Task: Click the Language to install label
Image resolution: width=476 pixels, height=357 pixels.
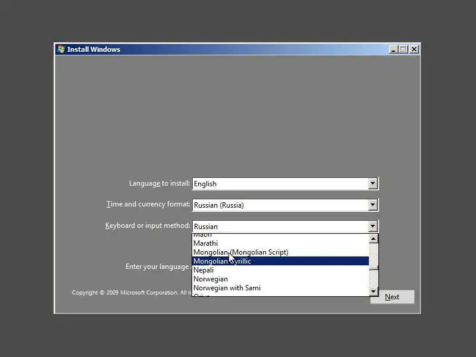Action: tap(159, 183)
